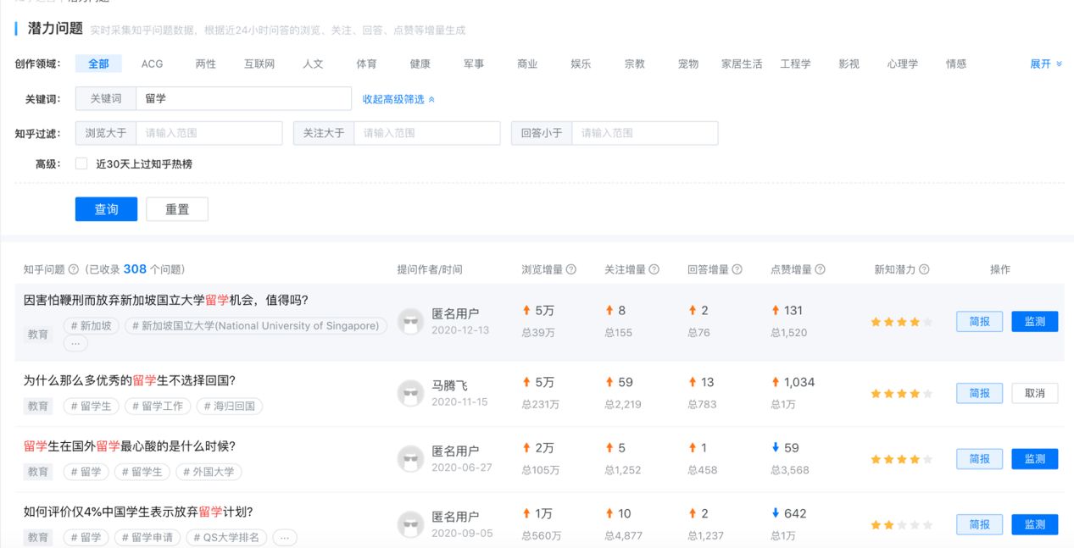Click help icon beside 关注增量 column

(x=654, y=269)
